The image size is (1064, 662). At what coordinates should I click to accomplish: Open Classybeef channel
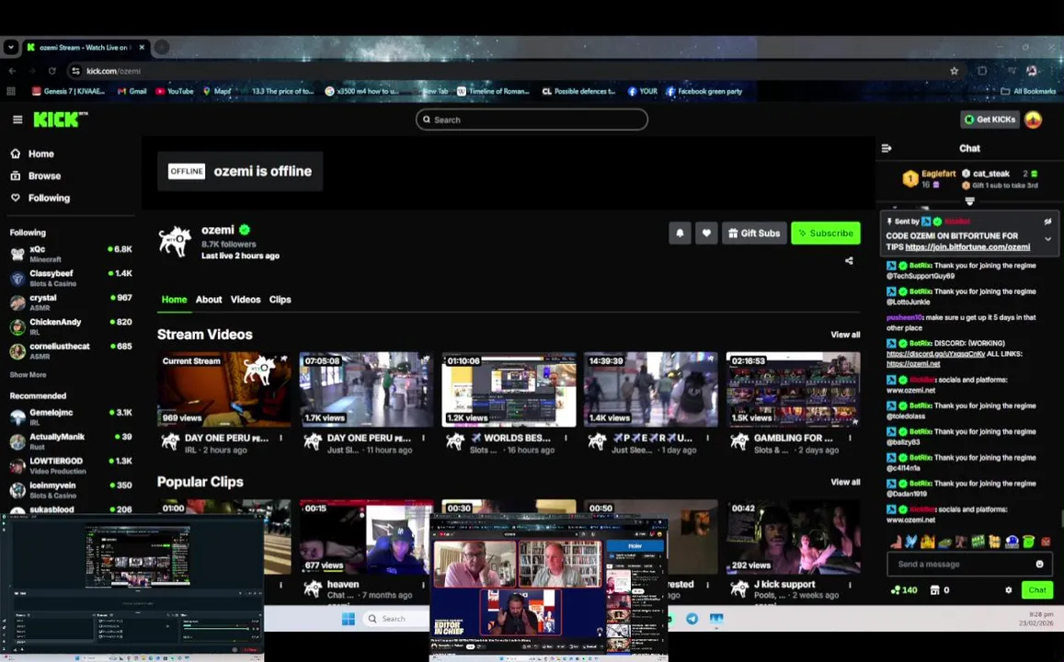[71, 278]
